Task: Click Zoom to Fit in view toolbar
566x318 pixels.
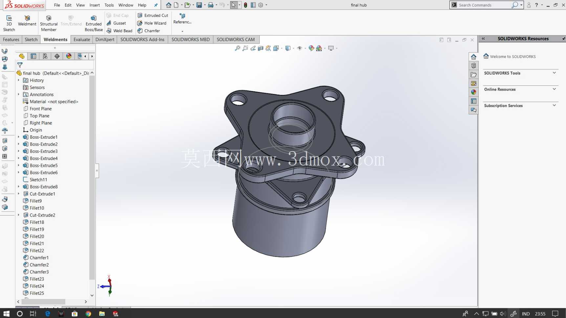Action: click(237, 48)
